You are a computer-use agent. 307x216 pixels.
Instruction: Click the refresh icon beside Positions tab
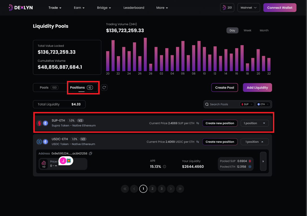point(104,87)
